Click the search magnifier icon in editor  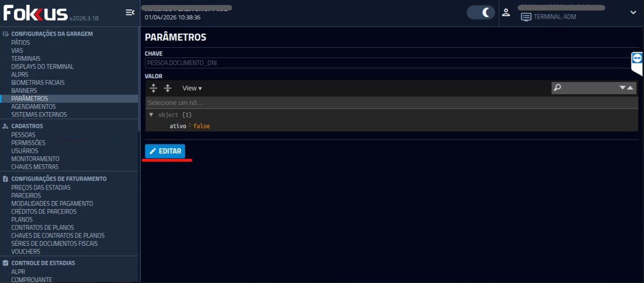coord(557,88)
